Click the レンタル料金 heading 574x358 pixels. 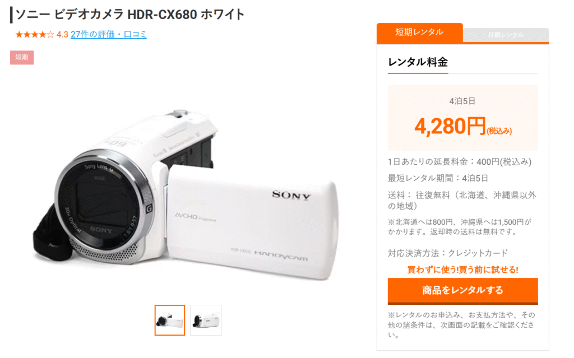click(418, 62)
